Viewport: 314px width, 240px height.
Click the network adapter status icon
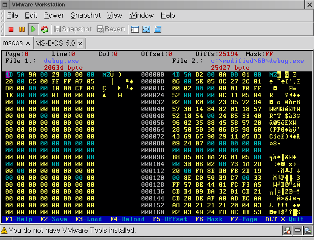point(287,231)
